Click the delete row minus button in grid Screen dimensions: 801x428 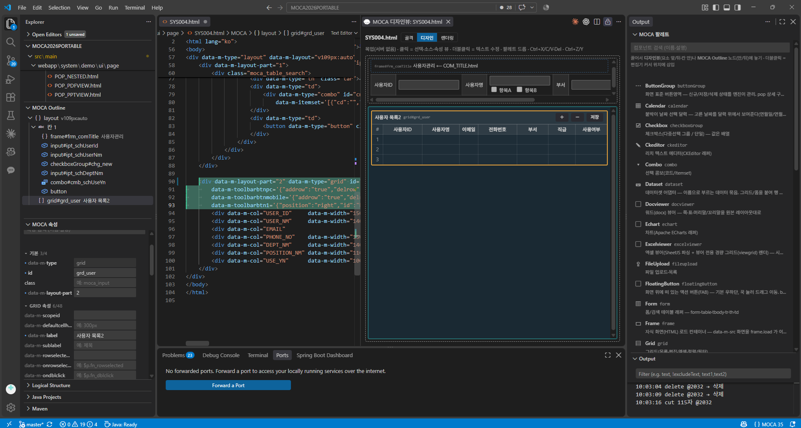click(577, 117)
